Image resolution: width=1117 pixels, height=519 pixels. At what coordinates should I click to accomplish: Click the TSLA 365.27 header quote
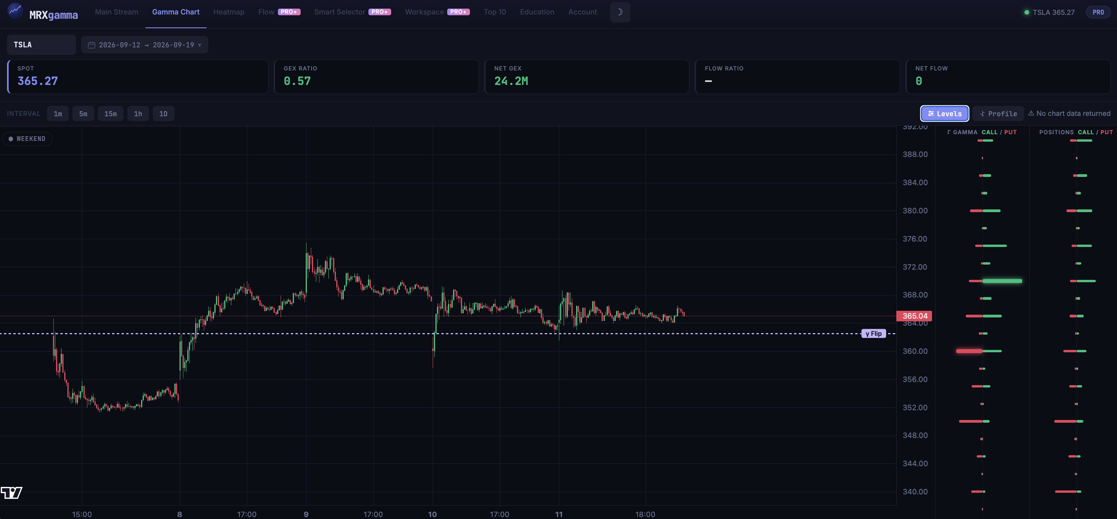click(x=1053, y=12)
